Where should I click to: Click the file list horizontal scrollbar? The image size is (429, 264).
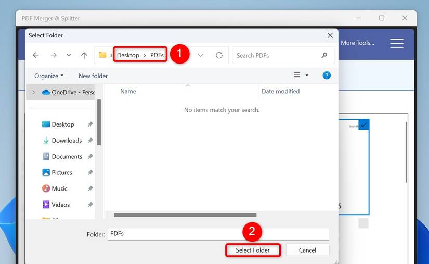point(185,215)
